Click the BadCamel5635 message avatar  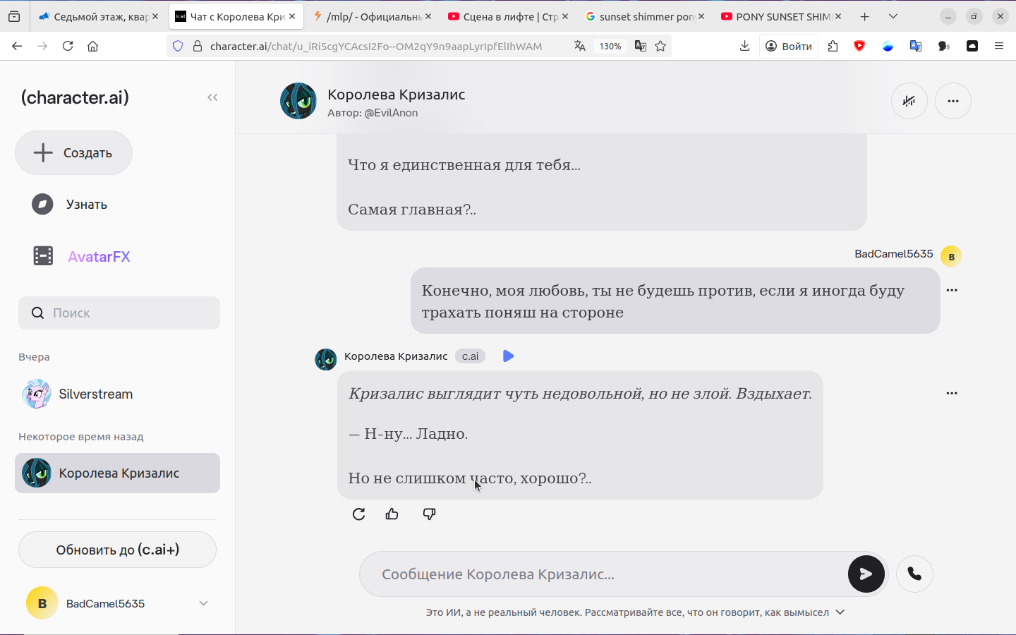(951, 256)
